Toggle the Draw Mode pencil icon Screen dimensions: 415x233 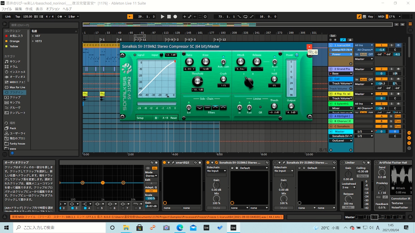pyautogui.click(x=359, y=16)
